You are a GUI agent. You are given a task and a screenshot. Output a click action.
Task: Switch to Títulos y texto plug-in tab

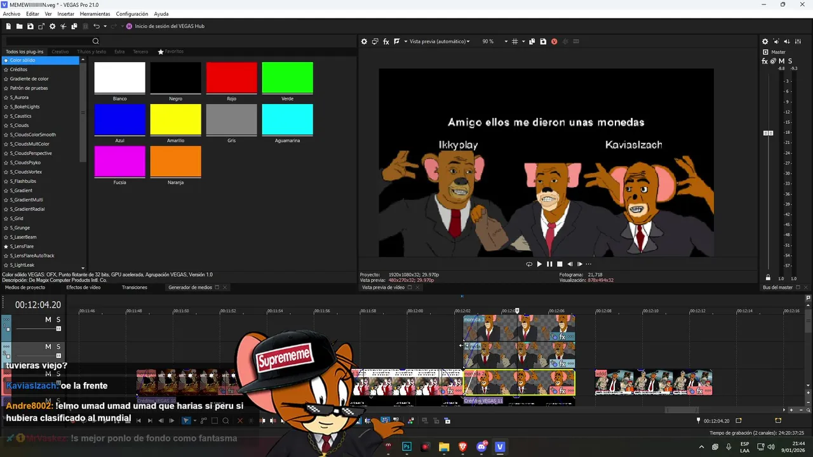pos(91,51)
